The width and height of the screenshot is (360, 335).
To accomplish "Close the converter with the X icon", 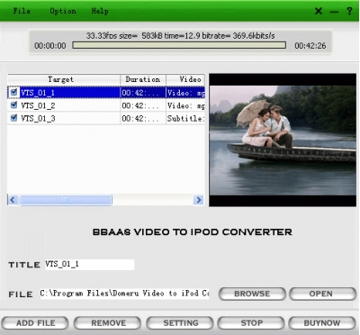I will point(319,12).
